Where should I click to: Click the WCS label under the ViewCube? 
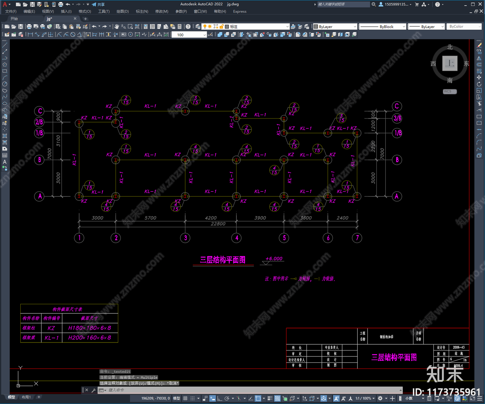pyautogui.click(x=450, y=92)
